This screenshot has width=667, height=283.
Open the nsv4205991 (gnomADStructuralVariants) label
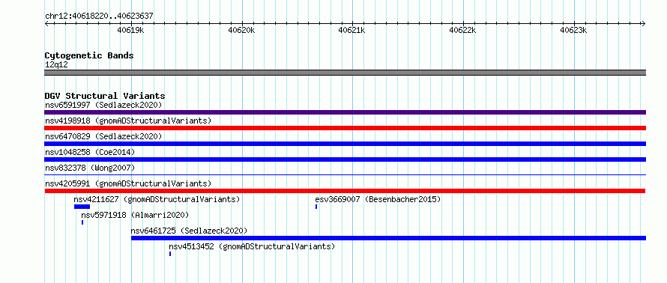[128, 183]
